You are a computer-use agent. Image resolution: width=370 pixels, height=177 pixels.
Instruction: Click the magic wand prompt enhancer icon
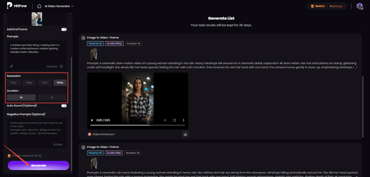pos(9,66)
